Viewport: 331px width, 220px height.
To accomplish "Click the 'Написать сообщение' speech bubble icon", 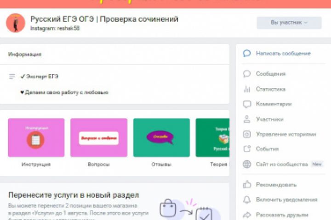I will 247,54.
